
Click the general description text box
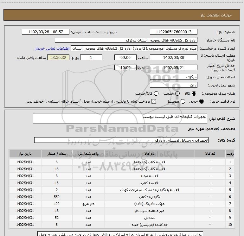coord(120,118)
